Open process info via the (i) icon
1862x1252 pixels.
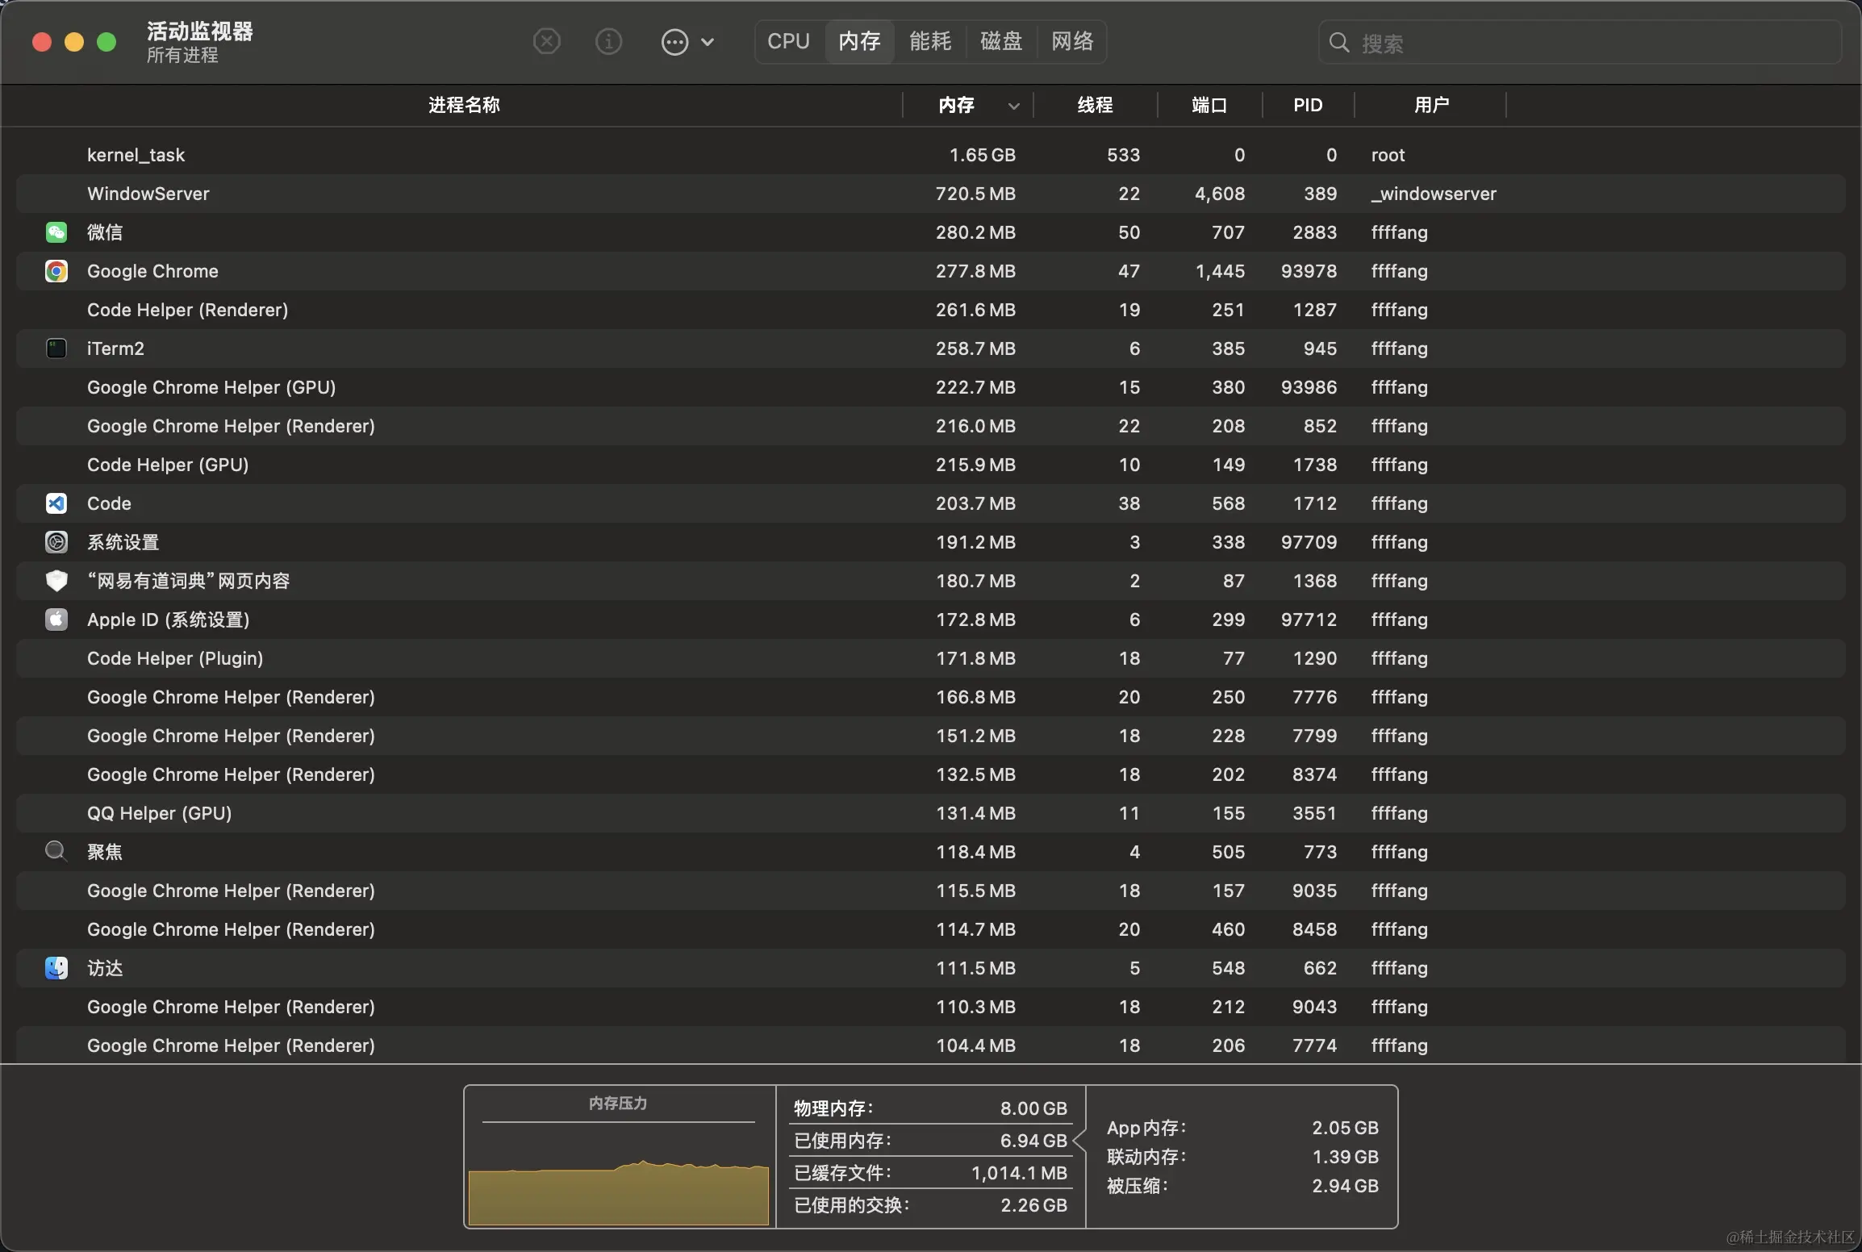click(x=608, y=41)
